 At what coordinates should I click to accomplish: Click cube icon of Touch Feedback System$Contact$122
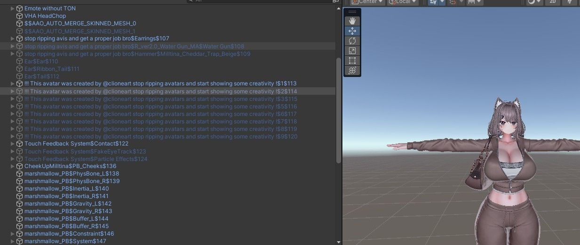click(x=20, y=144)
